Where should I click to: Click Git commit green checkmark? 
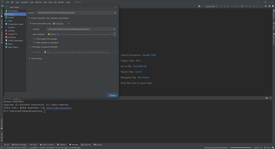tap(250, 6)
